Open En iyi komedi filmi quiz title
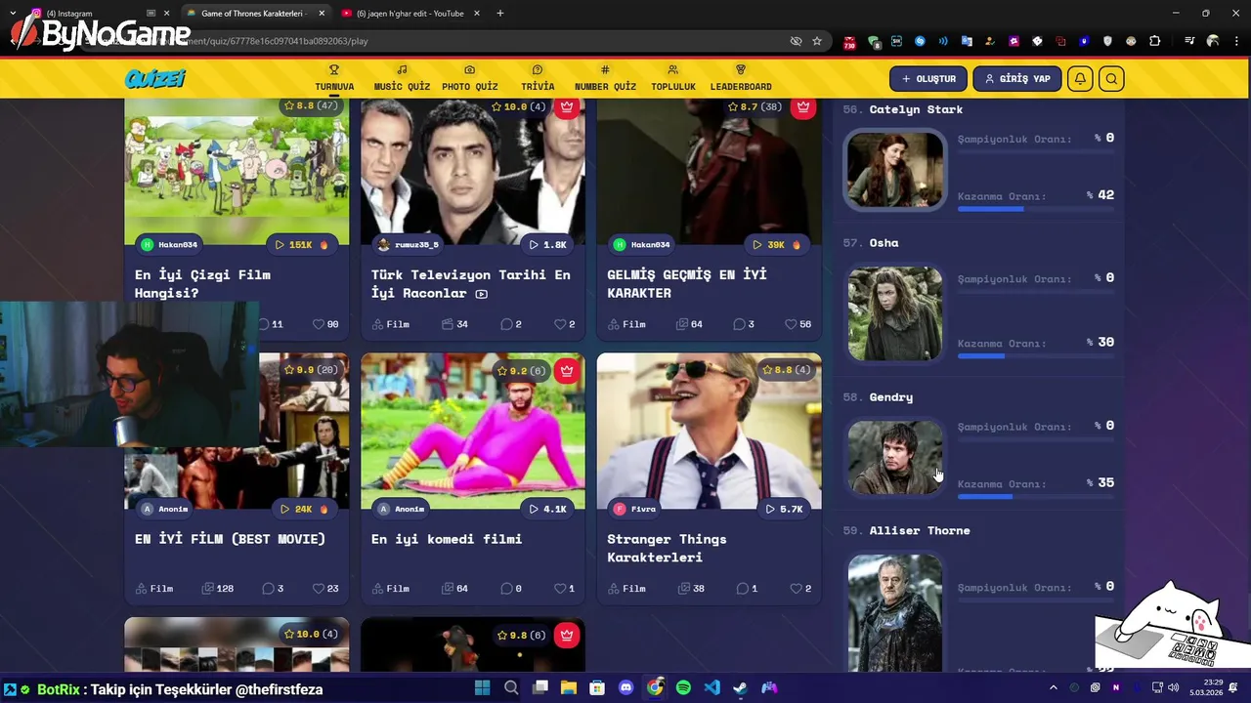Image resolution: width=1251 pixels, height=703 pixels. 447,539
